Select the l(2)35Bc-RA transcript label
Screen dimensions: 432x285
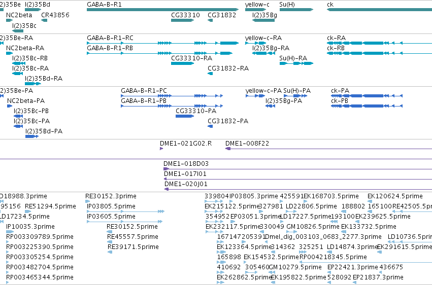[x=30, y=68]
